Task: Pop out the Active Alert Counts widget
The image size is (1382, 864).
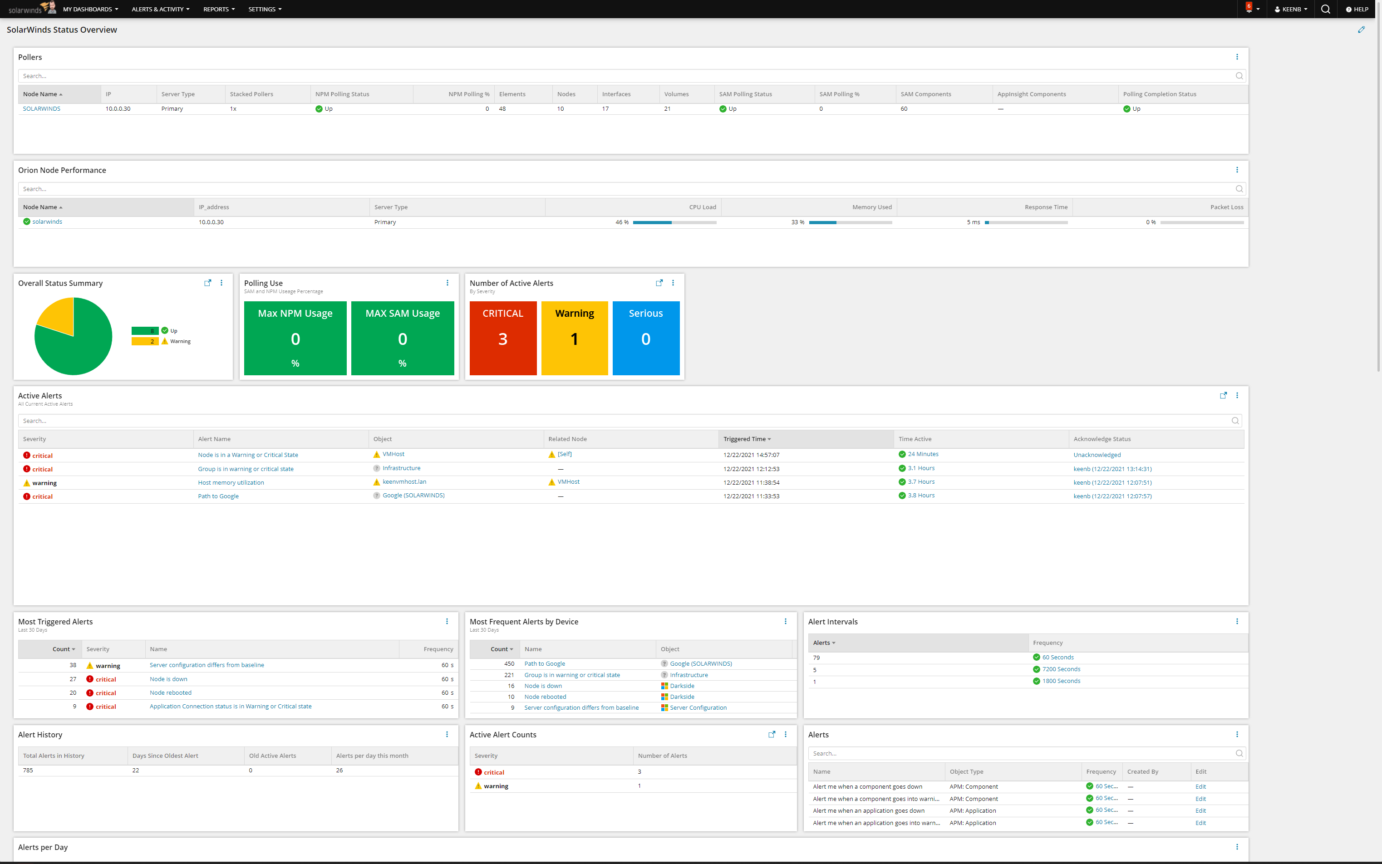Action: (x=772, y=735)
